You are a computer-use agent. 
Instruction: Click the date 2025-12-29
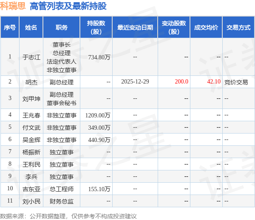pyautogui.click(x=135, y=81)
